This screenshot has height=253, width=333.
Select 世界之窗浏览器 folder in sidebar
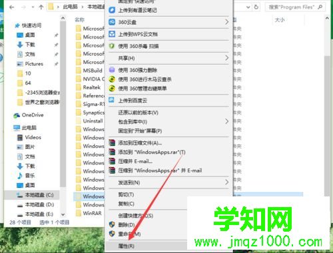tap(42, 102)
